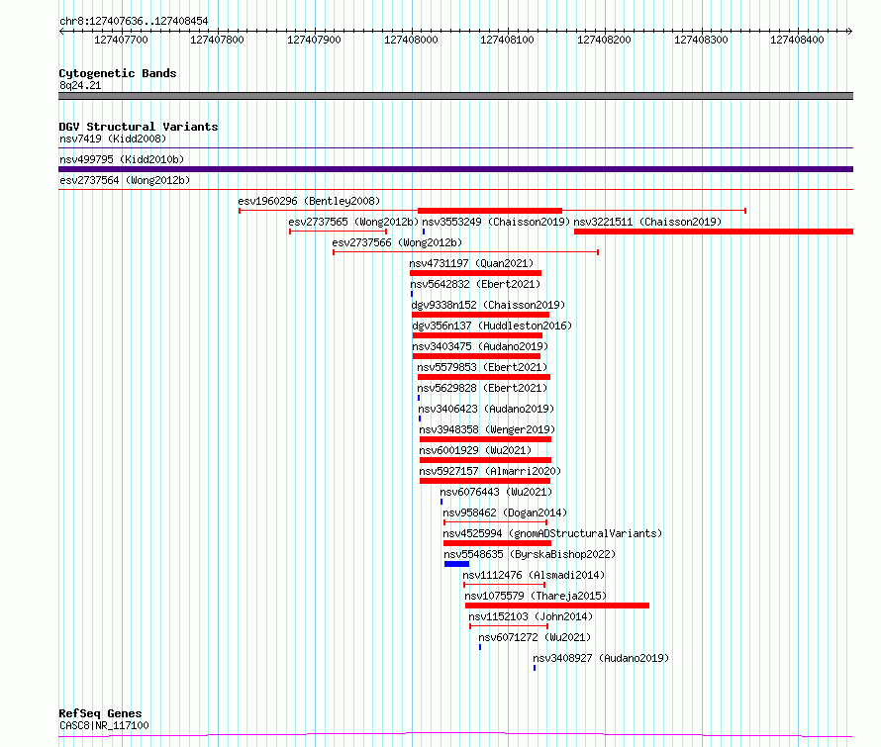Image resolution: width=881 pixels, height=747 pixels.
Task: Click the 8q24.21 cytogenetic band bar
Action: [x=455, y=96]
